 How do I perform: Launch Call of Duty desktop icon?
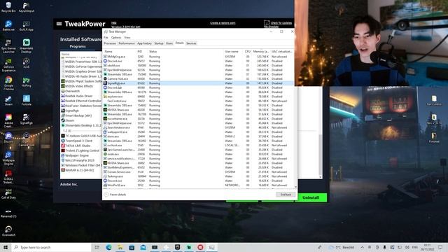(8, 194)
